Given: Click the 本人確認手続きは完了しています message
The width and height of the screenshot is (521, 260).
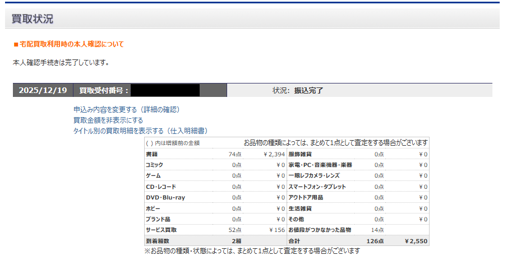Looking at the screenshot, I should pos(61,62).
